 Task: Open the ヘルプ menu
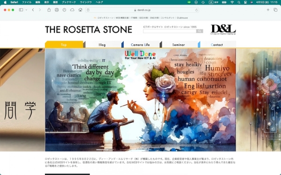pyautogui.click(x=99, y=2)
